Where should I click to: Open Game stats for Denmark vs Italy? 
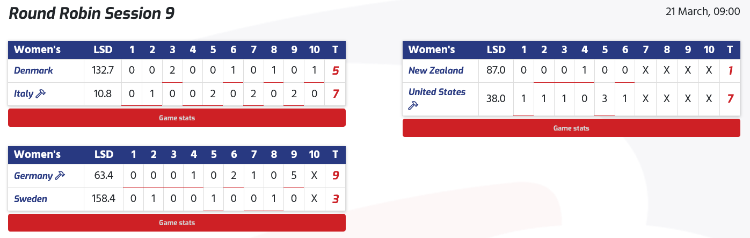point(177,118)
